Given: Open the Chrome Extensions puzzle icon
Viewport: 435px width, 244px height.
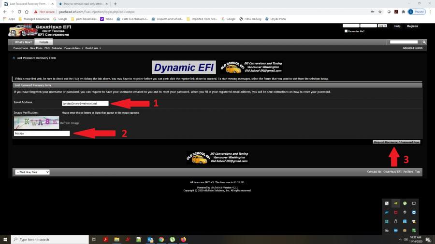Looking at the screenshot, I should (403, 12).
